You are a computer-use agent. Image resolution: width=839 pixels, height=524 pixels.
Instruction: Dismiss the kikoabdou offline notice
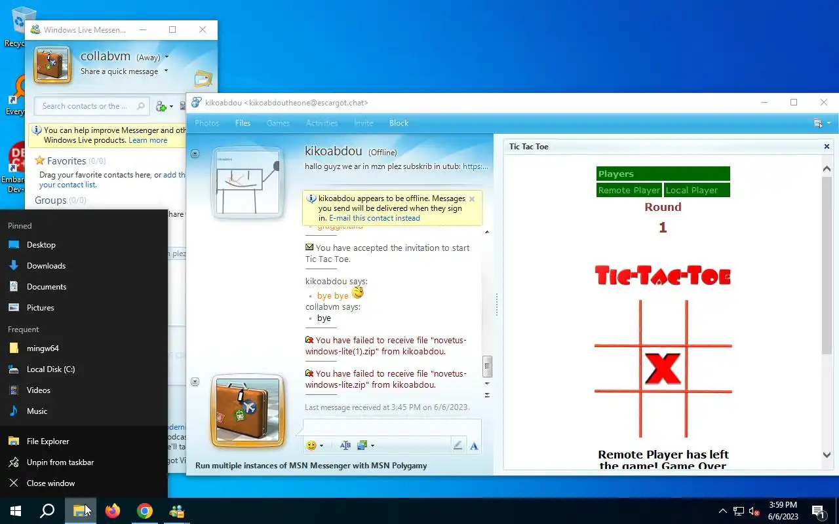471,198
